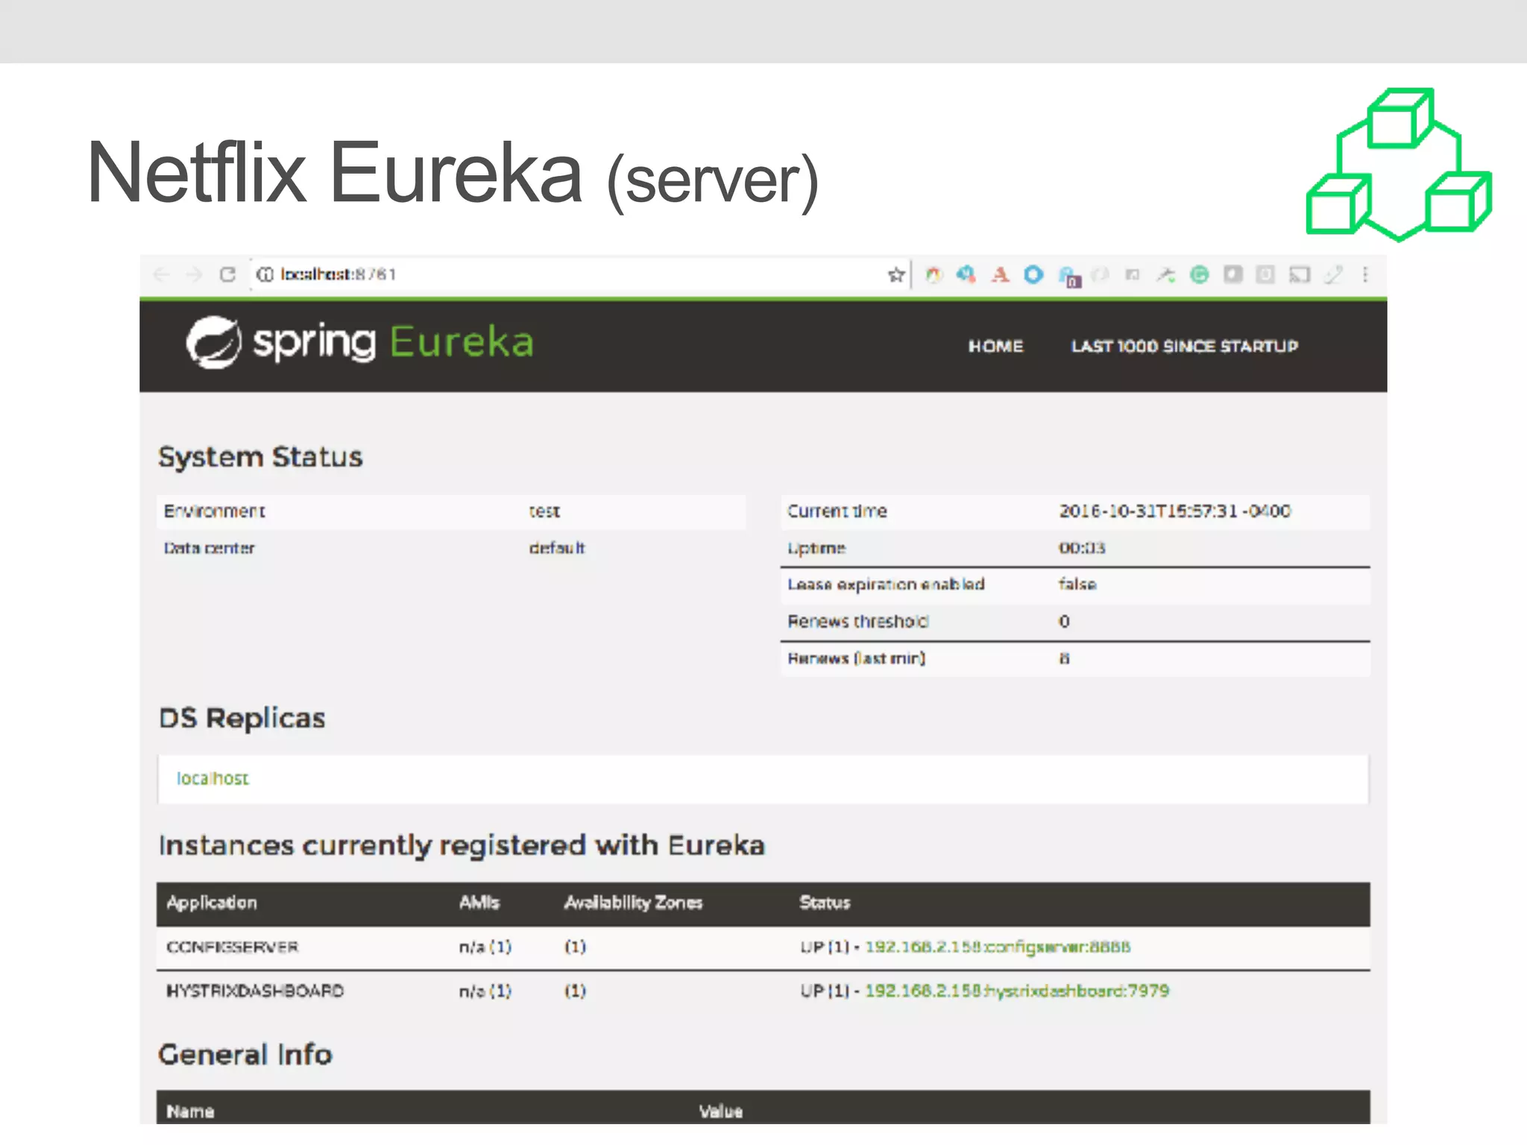Click the AMIs column header

(x=479, y=903)
